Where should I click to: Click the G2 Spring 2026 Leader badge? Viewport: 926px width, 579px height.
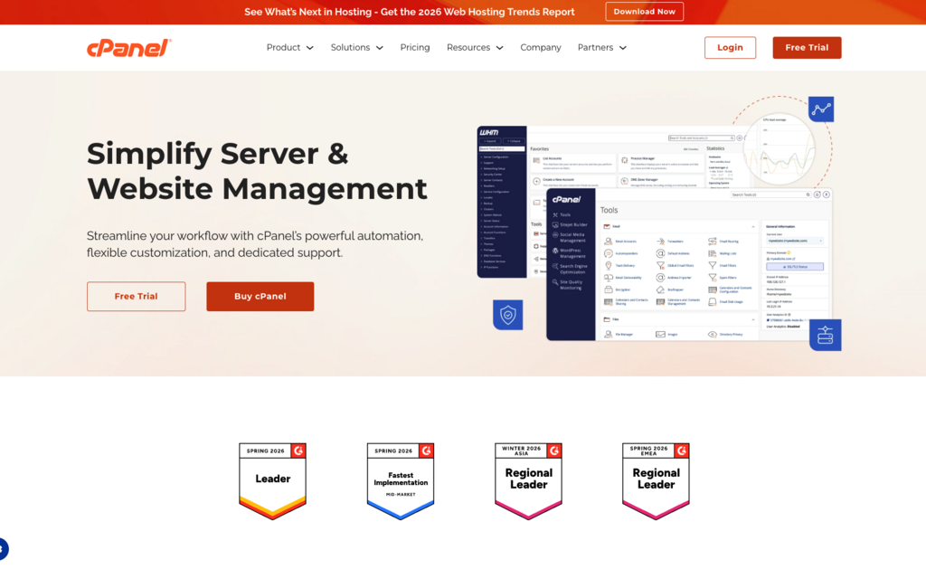[272, 480]
